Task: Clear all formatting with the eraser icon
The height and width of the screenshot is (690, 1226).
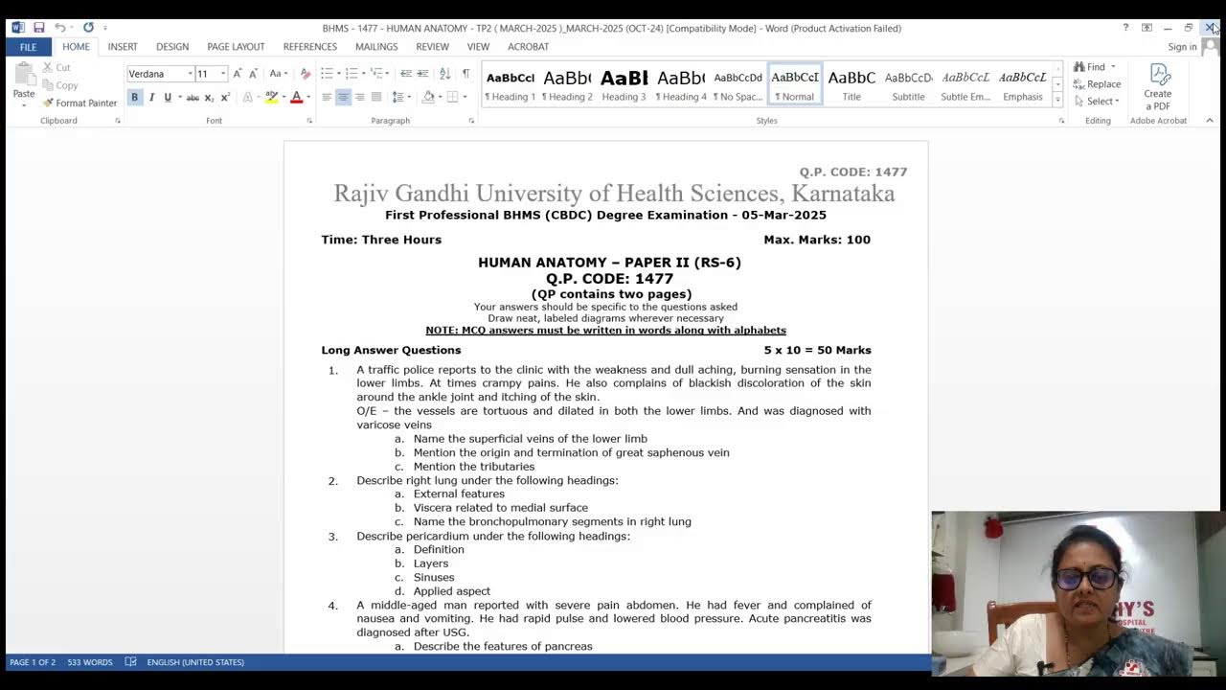Action: point(306,74)
